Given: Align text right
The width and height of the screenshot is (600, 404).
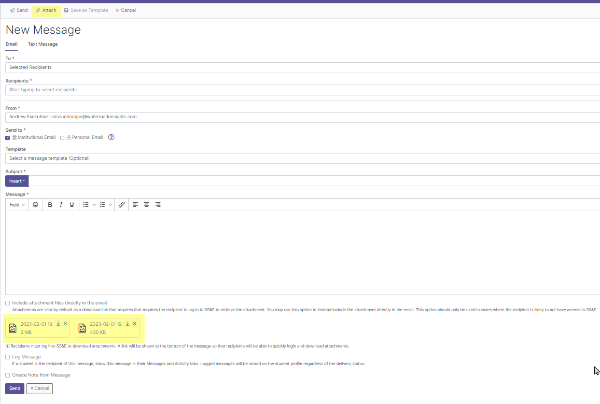Looking at the screenshot, I should [x=158, y=205].
